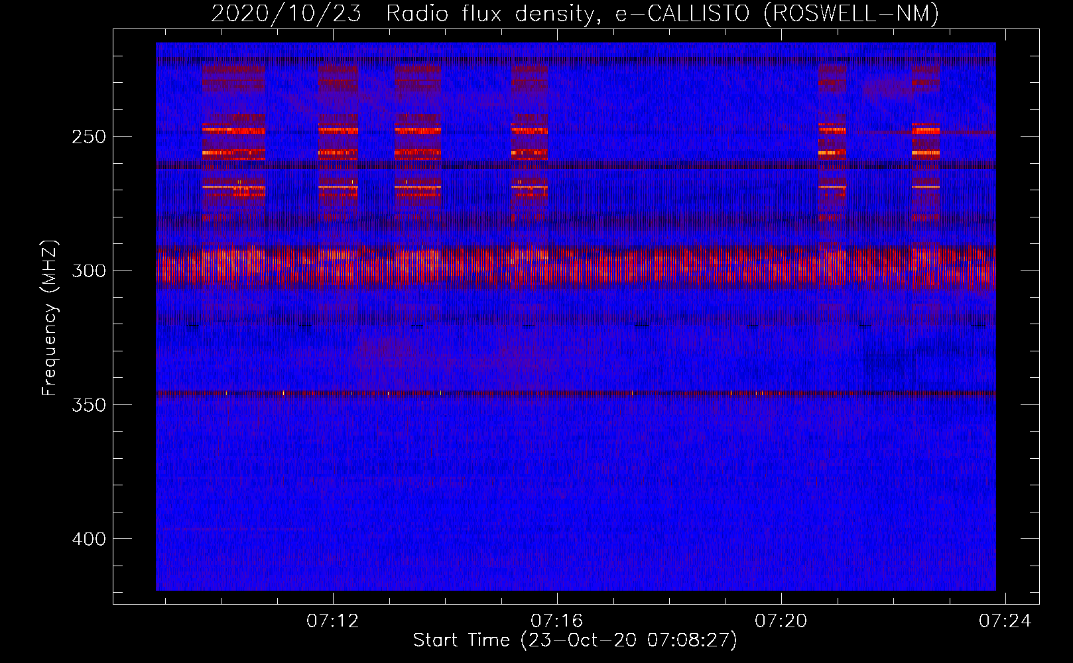Click the '350' frequency axis label

pos(89,405)
